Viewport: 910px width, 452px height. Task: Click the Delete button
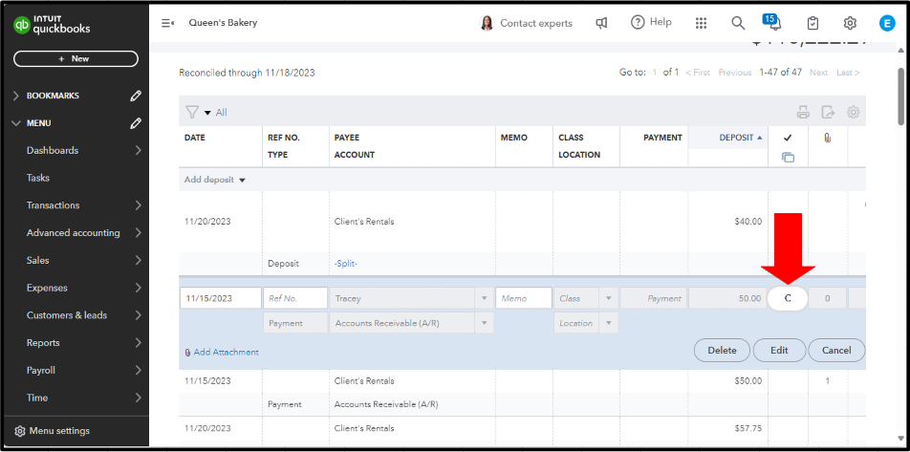[722, 351]
